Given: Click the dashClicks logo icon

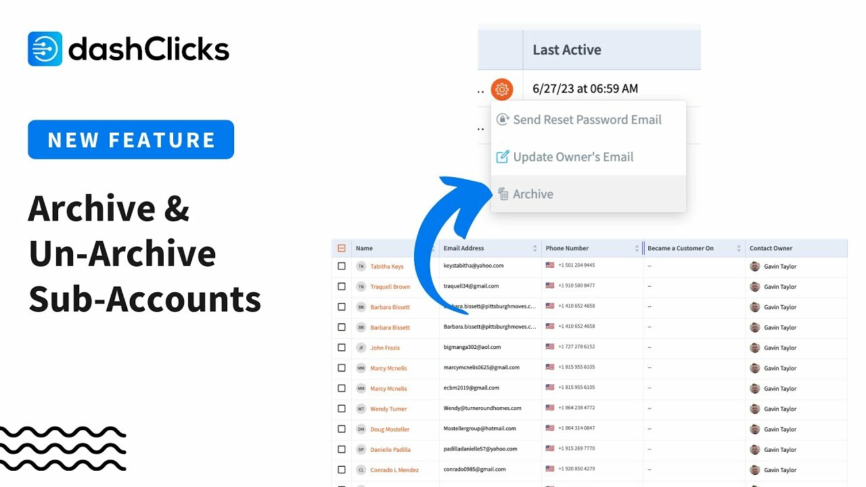Looking at the screenshot, I should pyautogui.click(x=43, y=48).
